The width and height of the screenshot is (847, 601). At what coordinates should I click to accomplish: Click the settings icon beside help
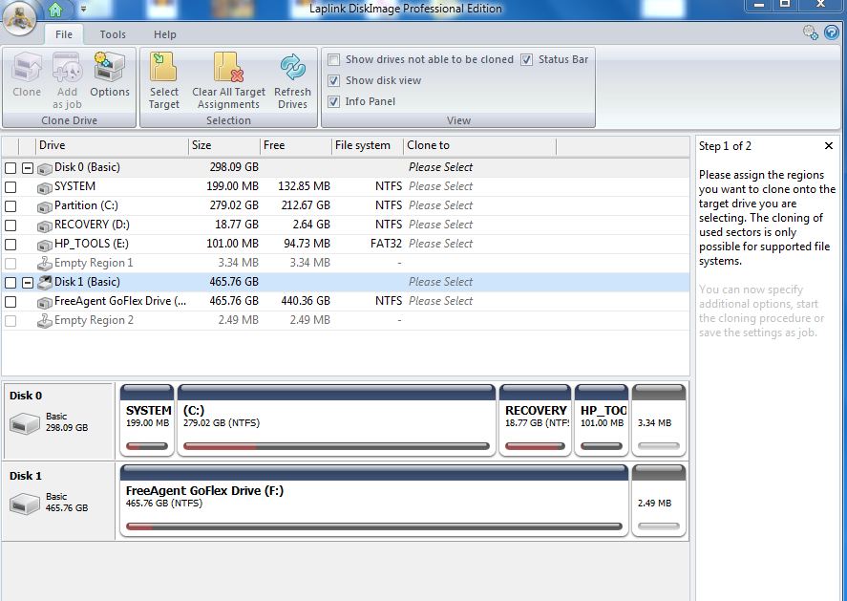click(810, 32)
